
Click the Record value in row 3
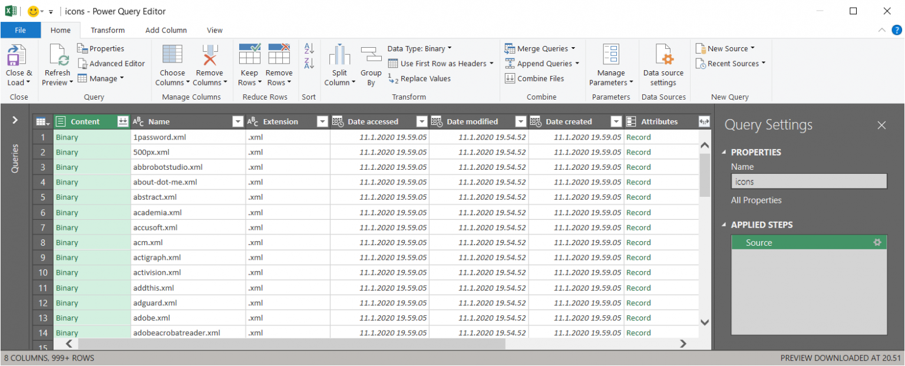click(x=639, y=167)
